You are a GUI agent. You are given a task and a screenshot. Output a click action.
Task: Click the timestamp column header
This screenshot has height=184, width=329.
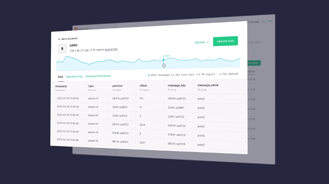coord(61,86)
